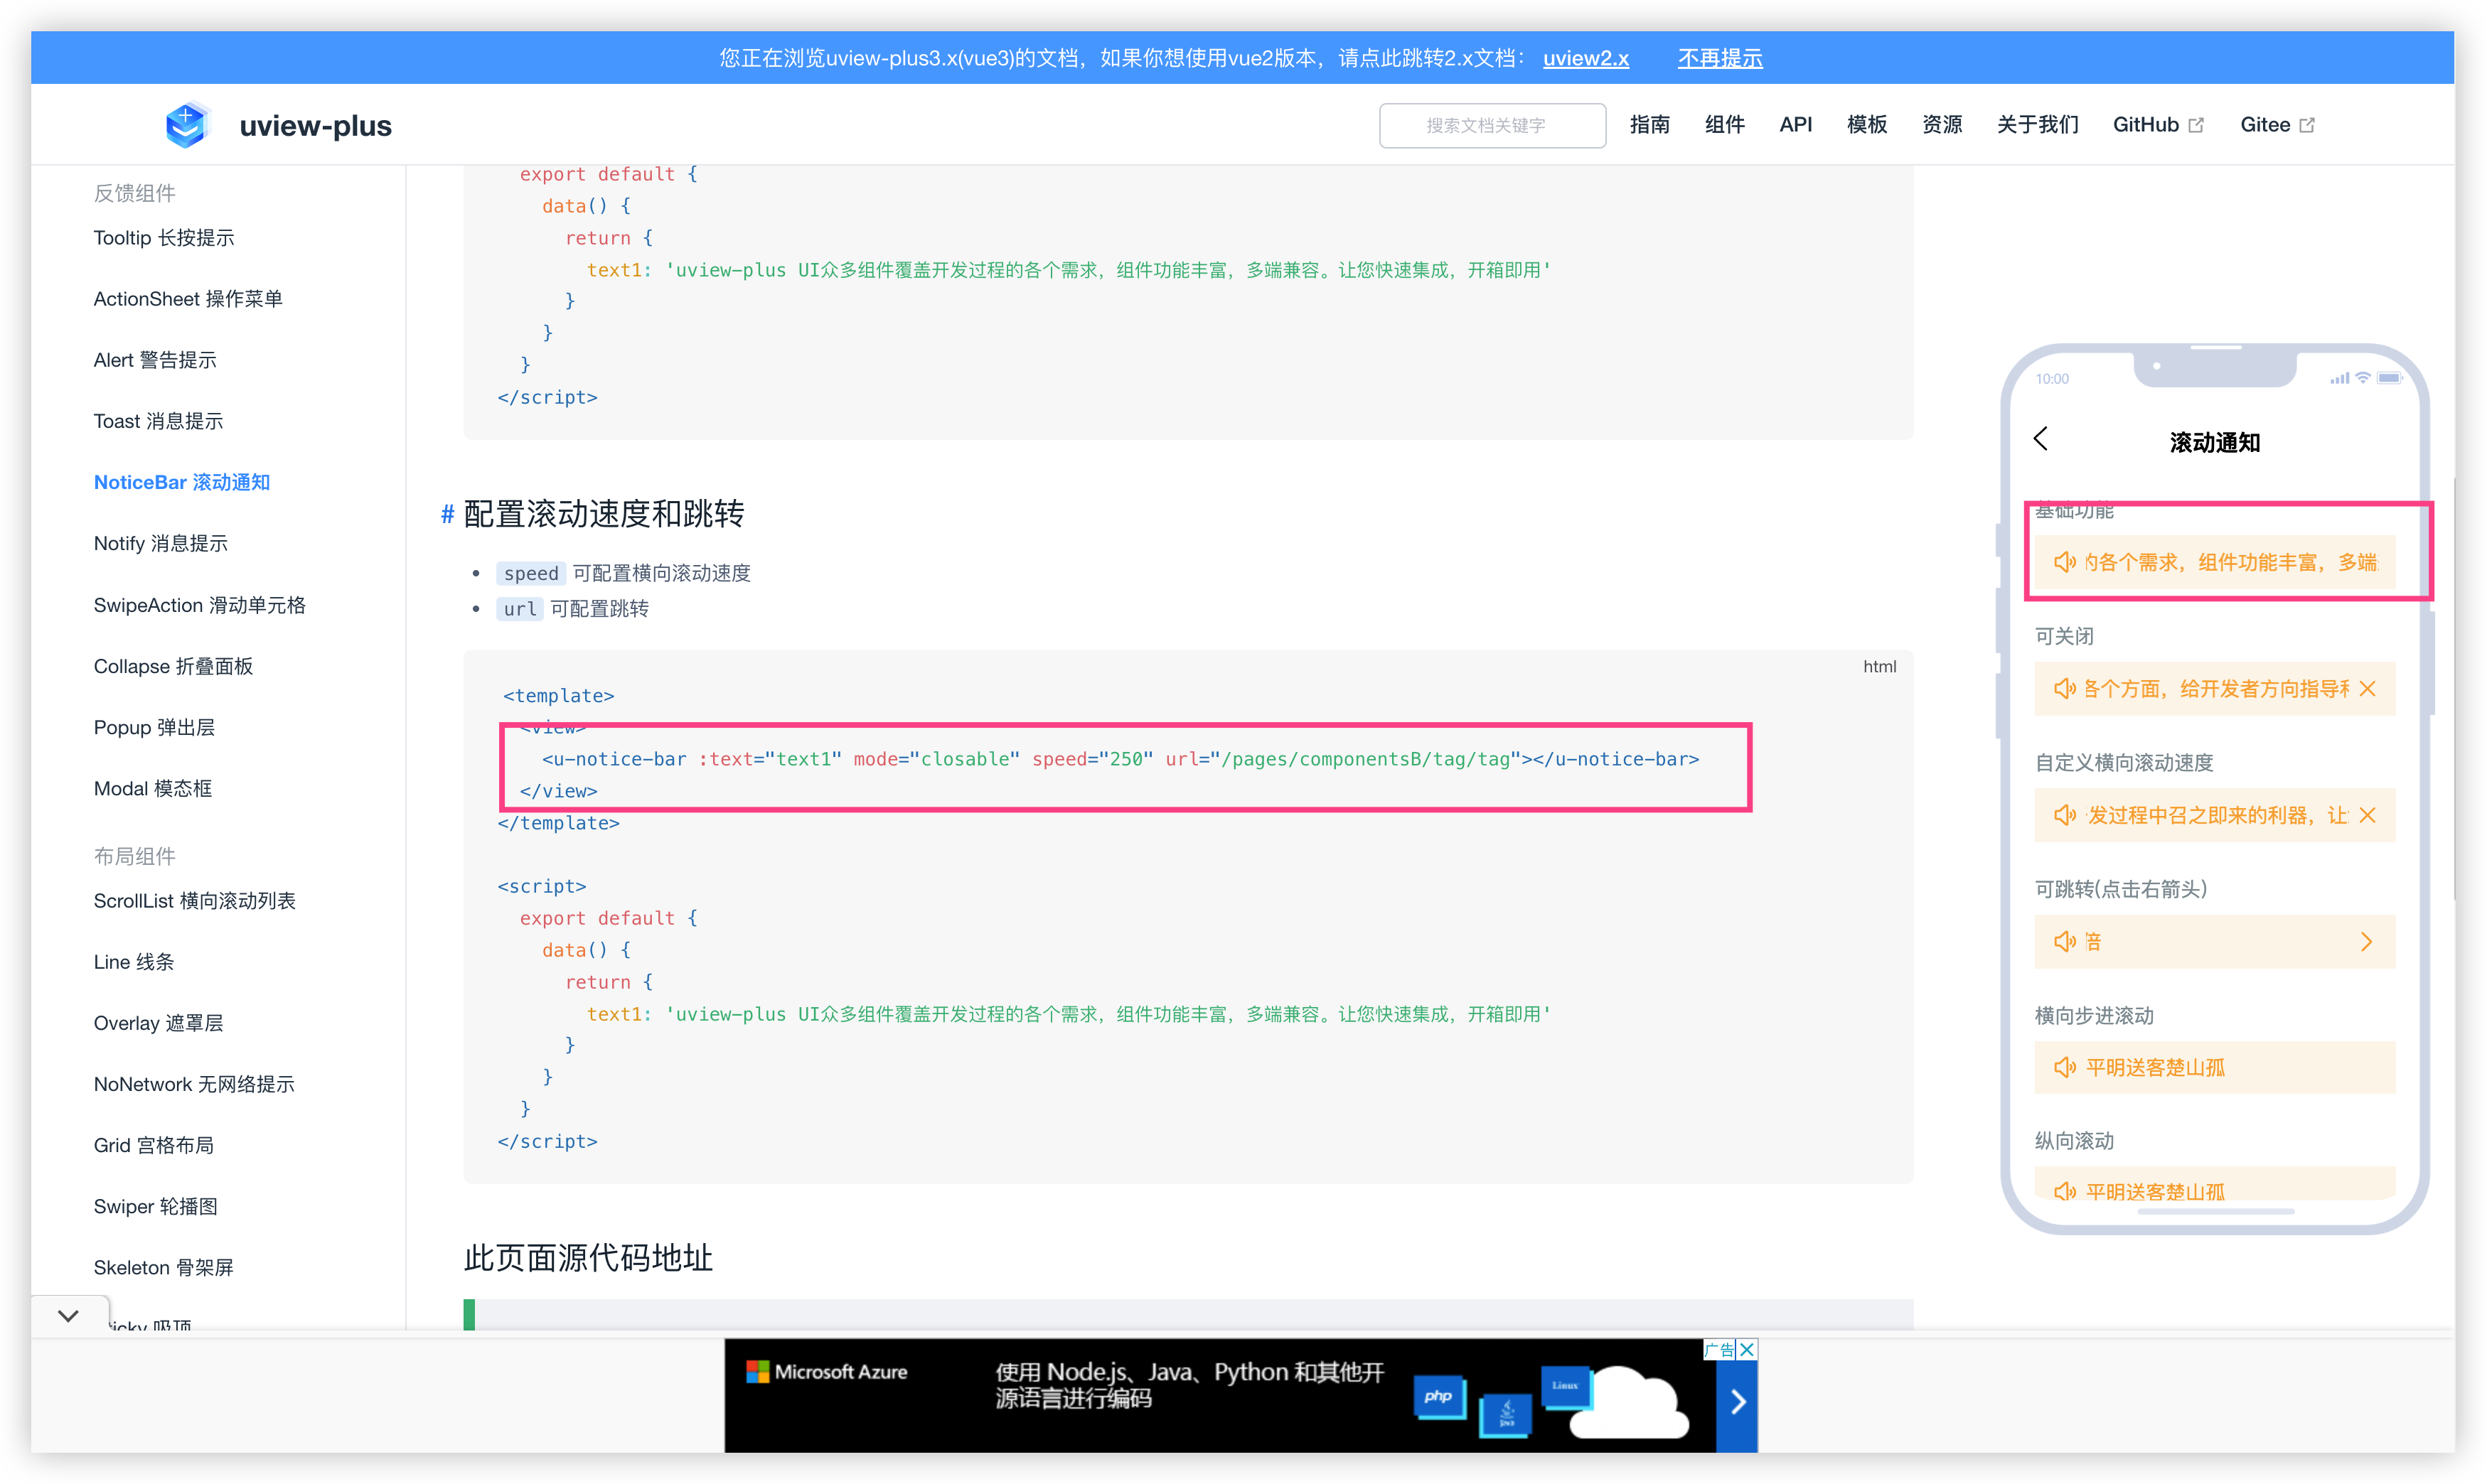
Task: Open the 组件 nav menu
Action: click(x=1725, y=125)
